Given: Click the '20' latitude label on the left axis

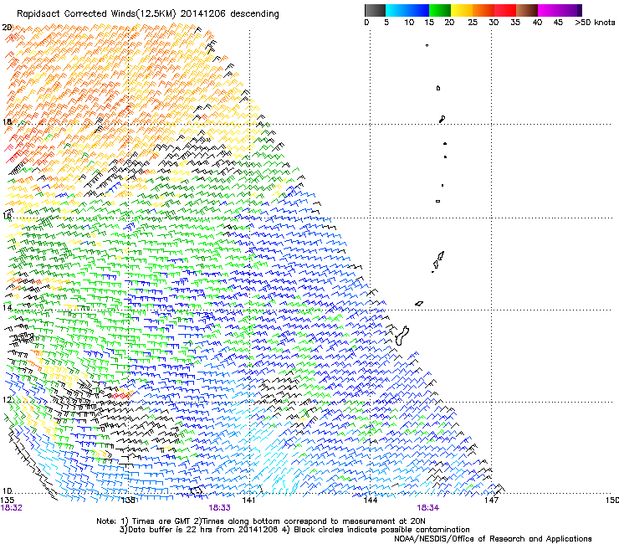Looking at the screenshot, I should click(x=7, y=28).
